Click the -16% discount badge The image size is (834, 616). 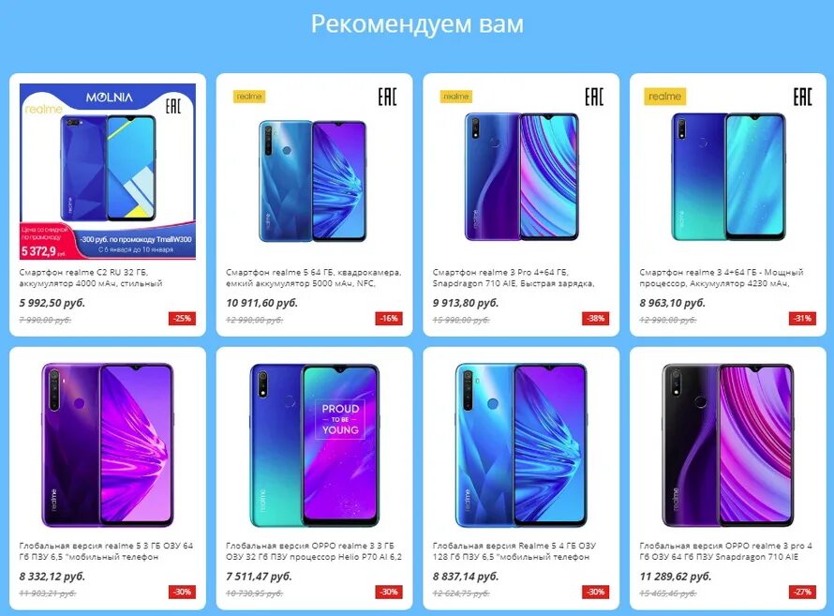[x=389, y=318]
